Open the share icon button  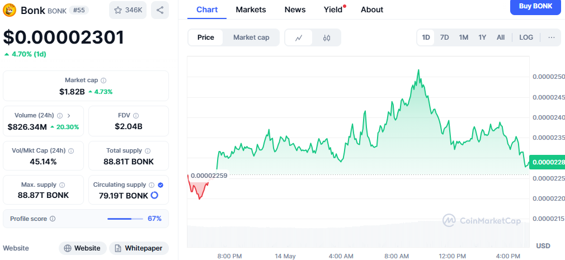click(x=160, y=10)
